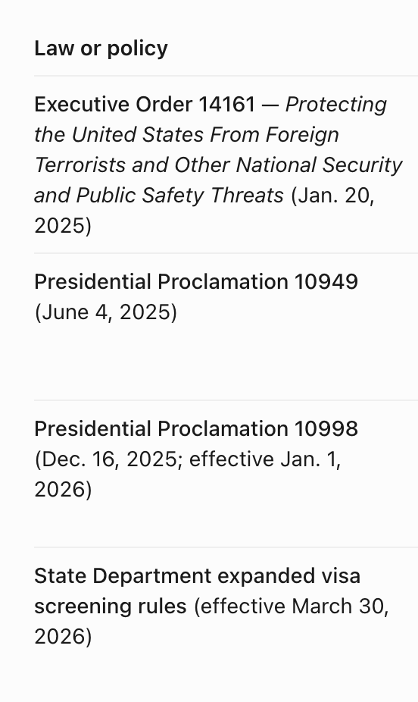Image resolution: width=418 pixels, height=702 pixels.
Task: Click the "(effective March 30," text
Action: [292, 606]
